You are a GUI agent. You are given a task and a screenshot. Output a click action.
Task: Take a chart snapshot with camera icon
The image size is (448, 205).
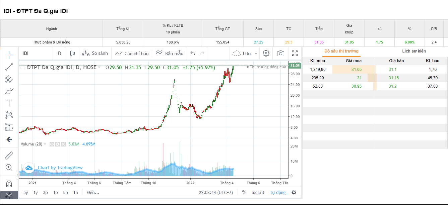click(280, 53)
